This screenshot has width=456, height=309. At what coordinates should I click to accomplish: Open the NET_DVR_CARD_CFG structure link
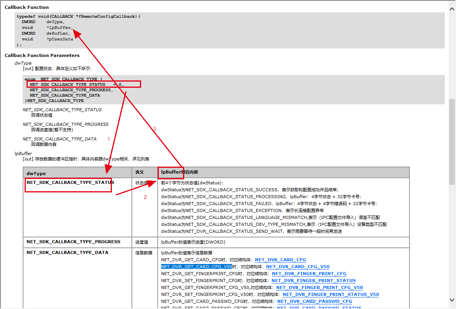(280, 260)
